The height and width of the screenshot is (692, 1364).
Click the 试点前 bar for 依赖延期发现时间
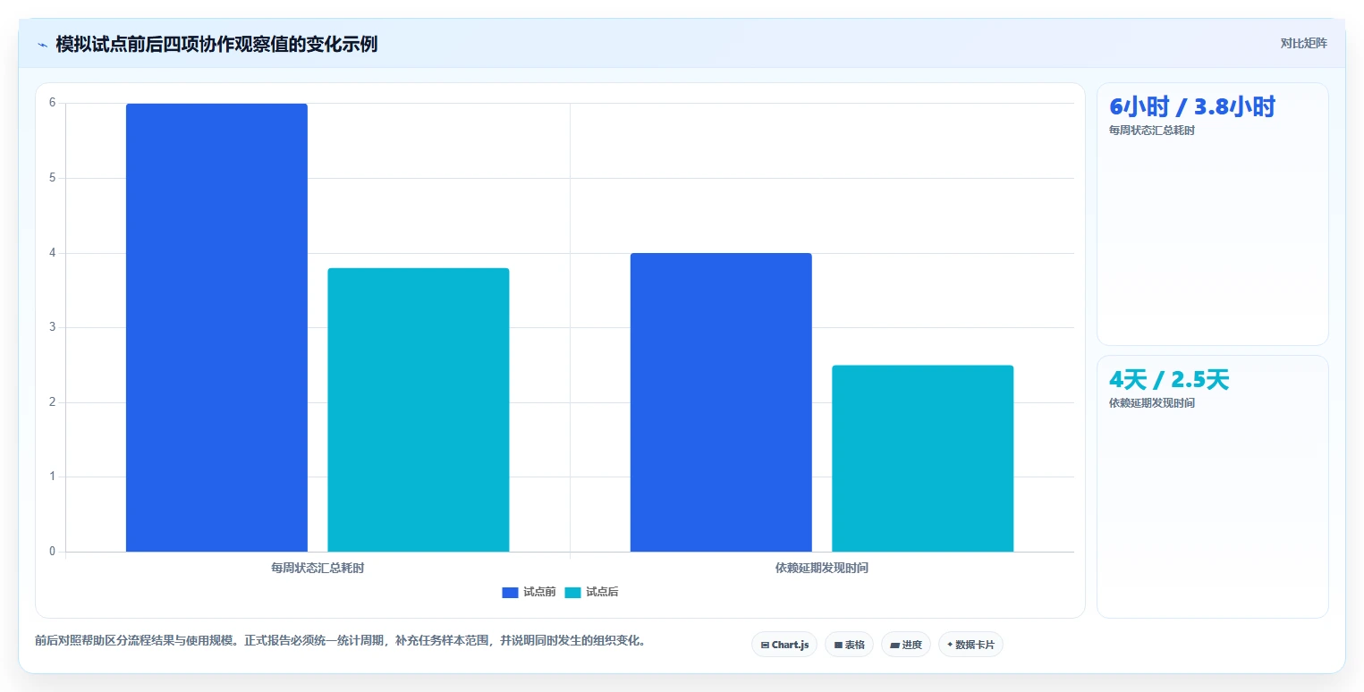coord(721,402)
